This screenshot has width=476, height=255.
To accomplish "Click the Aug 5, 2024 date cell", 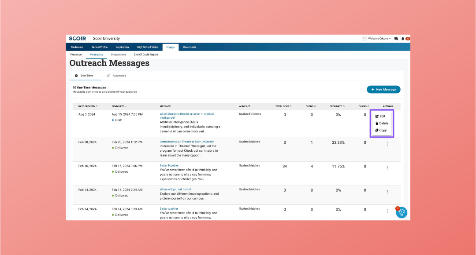I will coord(86,114).
